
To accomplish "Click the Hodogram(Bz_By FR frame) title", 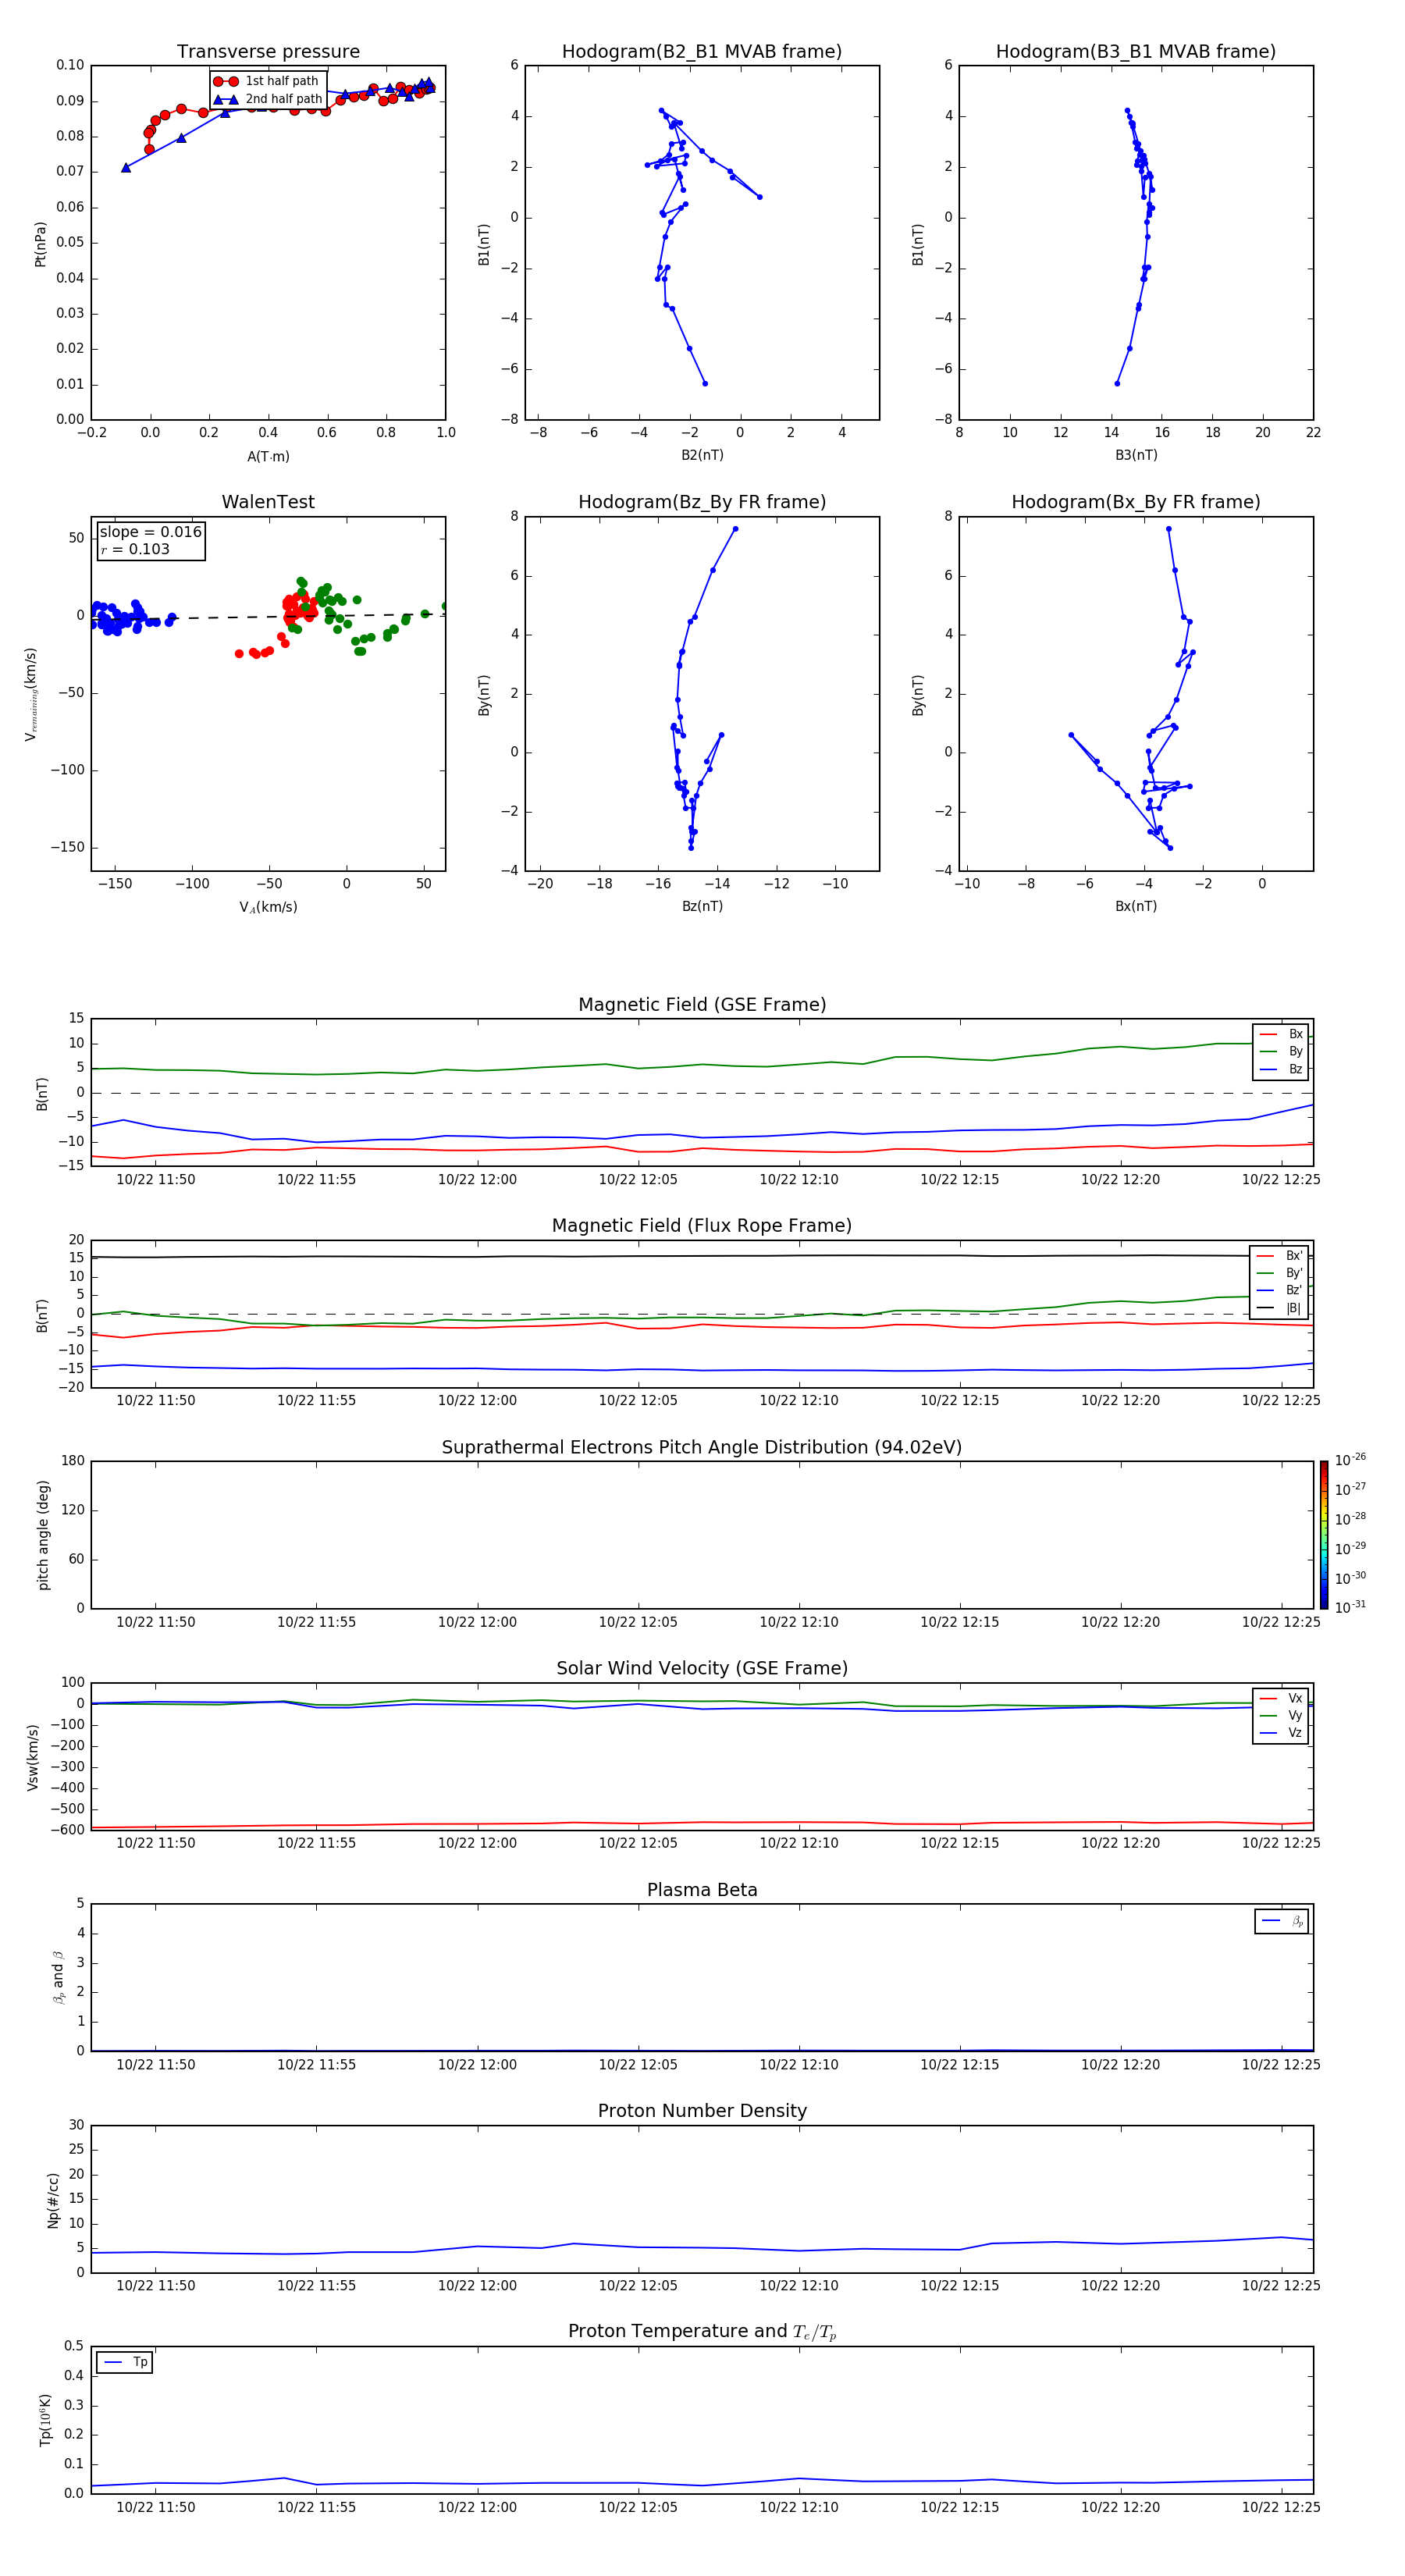I will tap(701, 502).
